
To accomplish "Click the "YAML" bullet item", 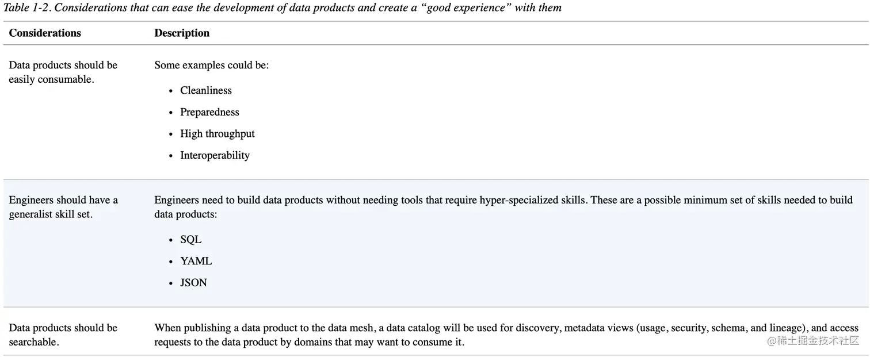I will click(196, 261).
